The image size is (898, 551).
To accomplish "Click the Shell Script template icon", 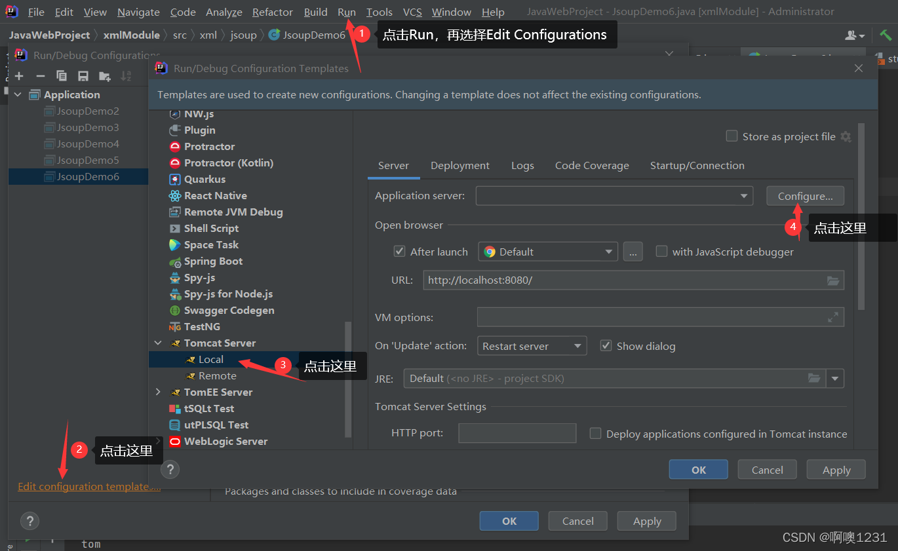I will click(174, 229).
